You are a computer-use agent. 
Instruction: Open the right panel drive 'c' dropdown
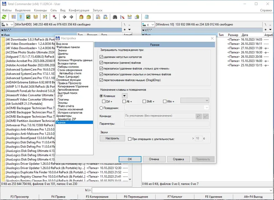(148, 24)
